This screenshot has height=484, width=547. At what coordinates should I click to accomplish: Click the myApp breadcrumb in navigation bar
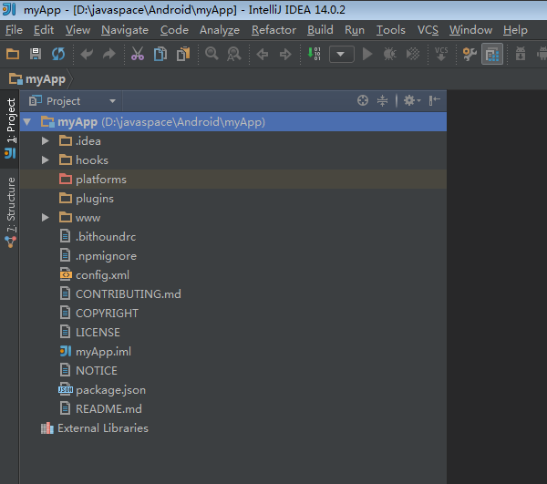pyautogui.click(x=37, y=79)
